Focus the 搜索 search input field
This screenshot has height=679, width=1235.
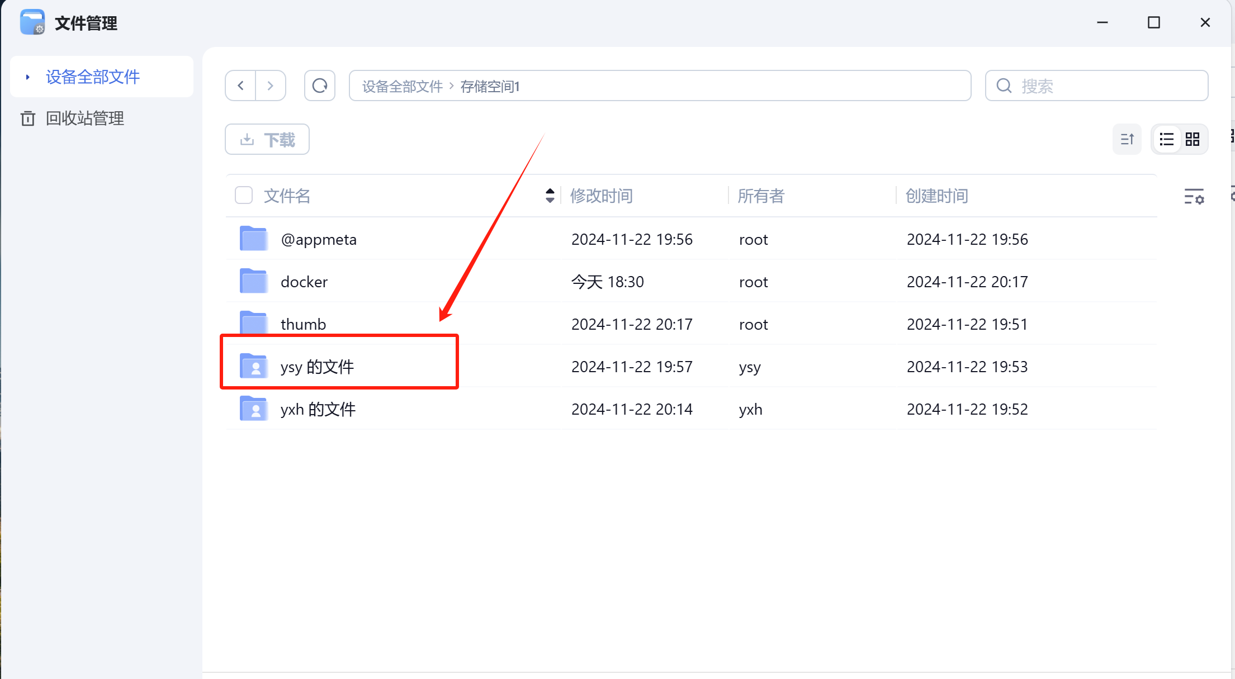tap(1096, 86)
